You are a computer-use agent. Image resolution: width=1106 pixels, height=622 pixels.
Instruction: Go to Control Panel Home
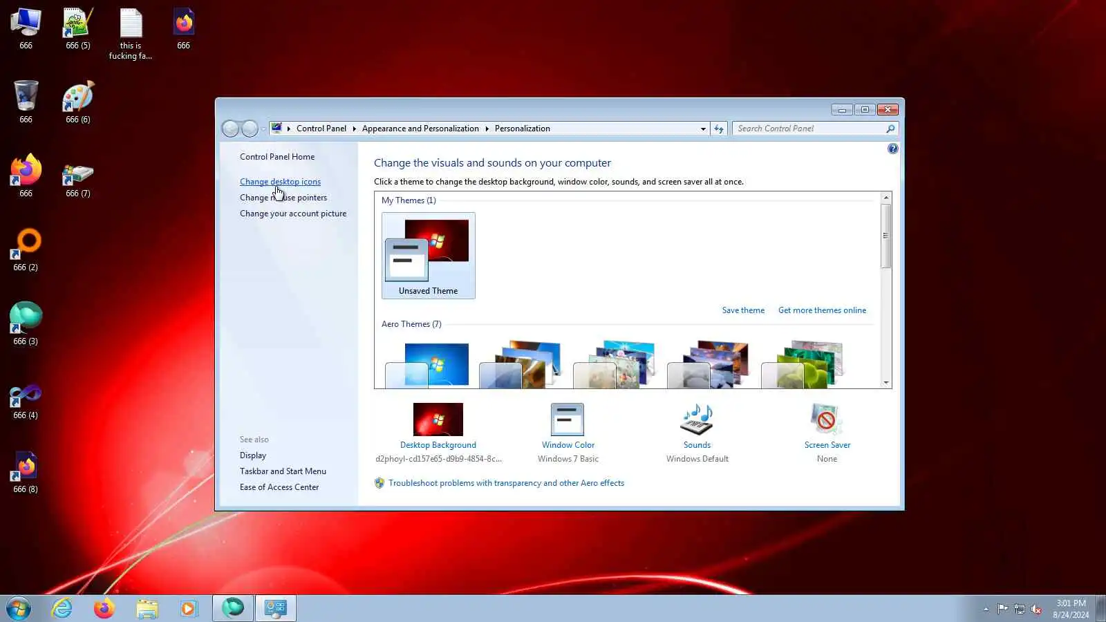277,157
